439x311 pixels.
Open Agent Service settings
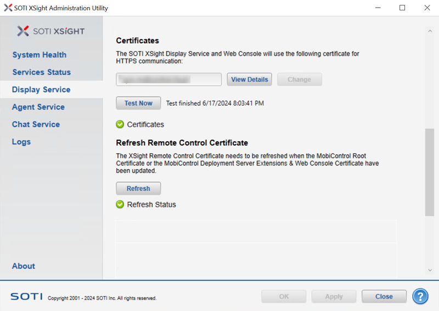pyautogui.click(x=38, y=107)
